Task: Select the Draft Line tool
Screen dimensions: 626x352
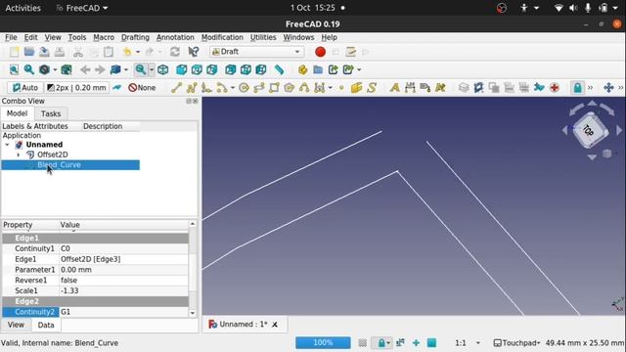Action: pyautogui.click(x=176, y=88)
